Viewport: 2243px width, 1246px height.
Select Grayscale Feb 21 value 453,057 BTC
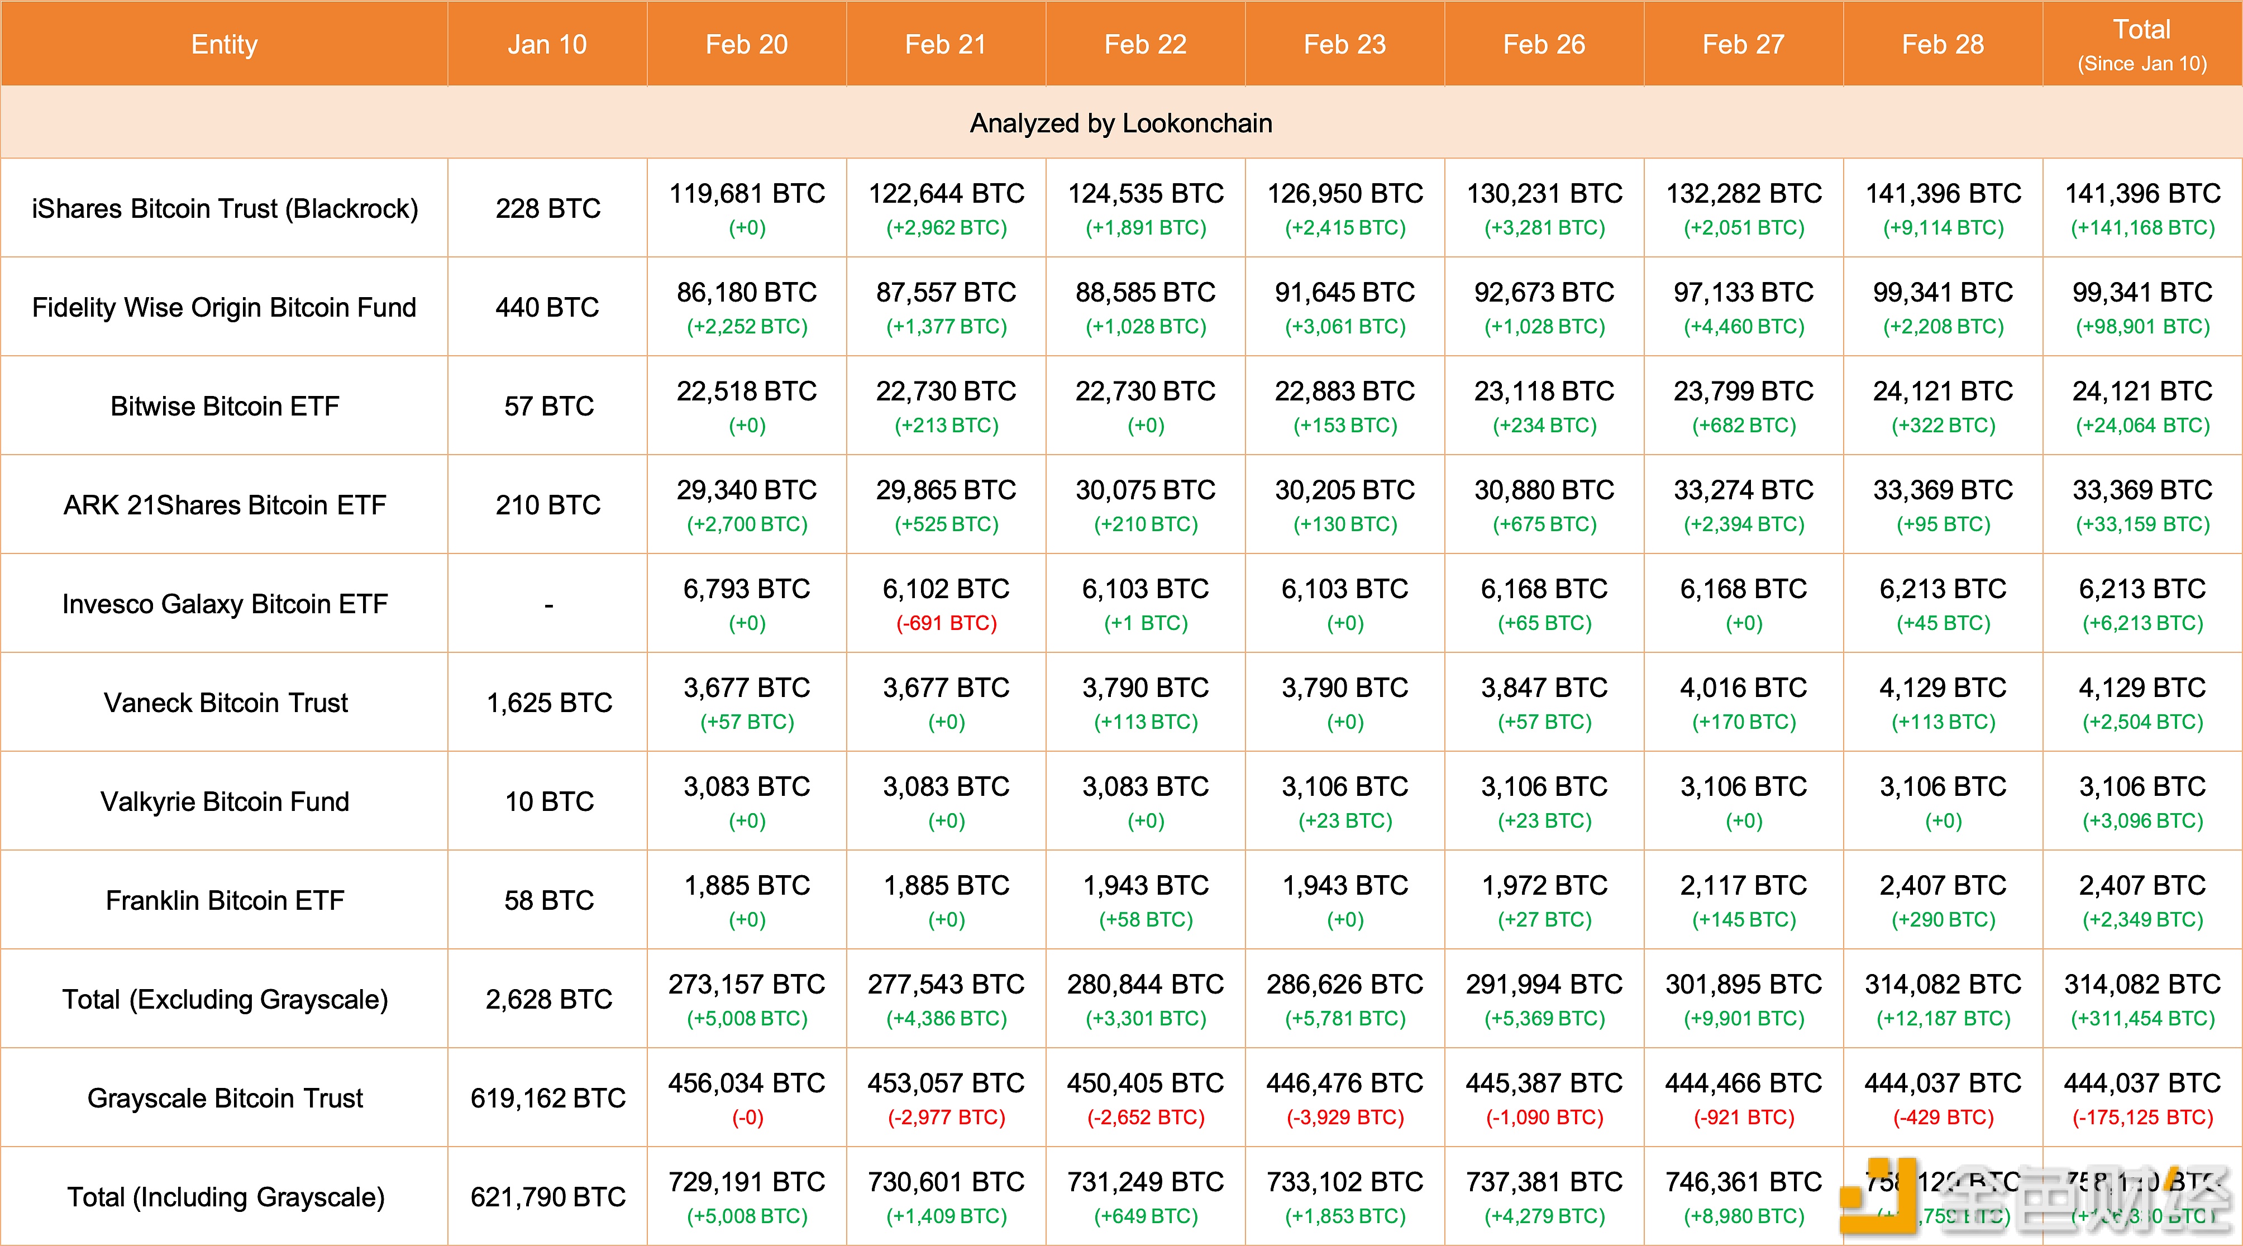[x=947, y=1083]
